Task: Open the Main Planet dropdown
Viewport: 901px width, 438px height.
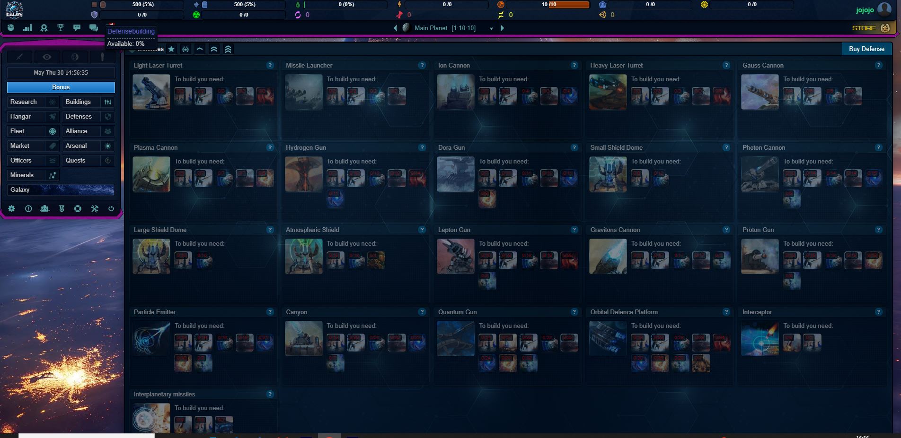Action: coord(491,28)
